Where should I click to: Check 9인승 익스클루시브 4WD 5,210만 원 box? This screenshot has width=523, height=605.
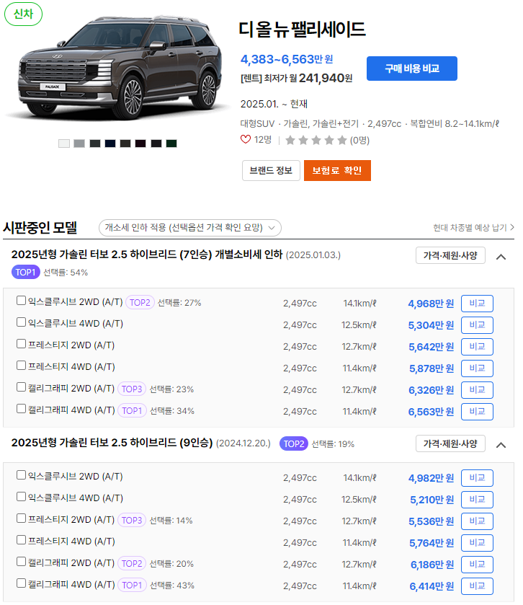[21, 497]
